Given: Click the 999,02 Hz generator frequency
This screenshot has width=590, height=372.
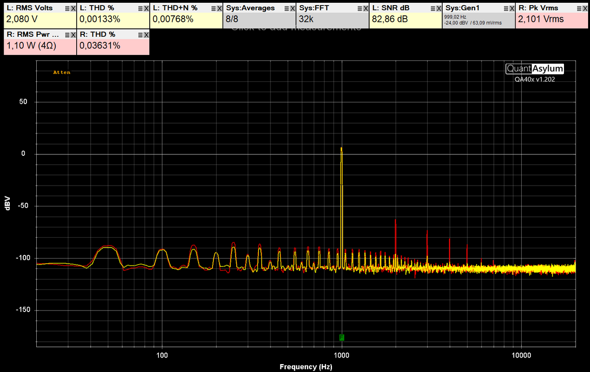Looking at the screenshot, I should 455,17.
